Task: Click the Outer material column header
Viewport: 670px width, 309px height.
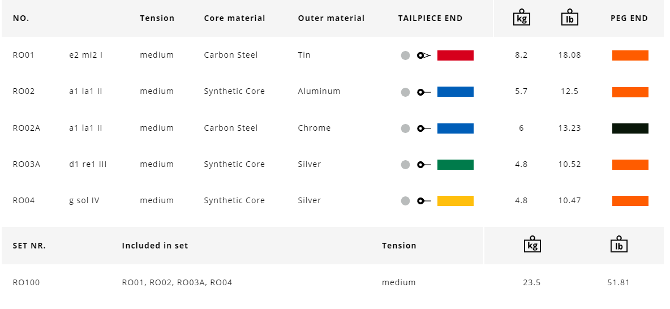Action: point(331,18)
